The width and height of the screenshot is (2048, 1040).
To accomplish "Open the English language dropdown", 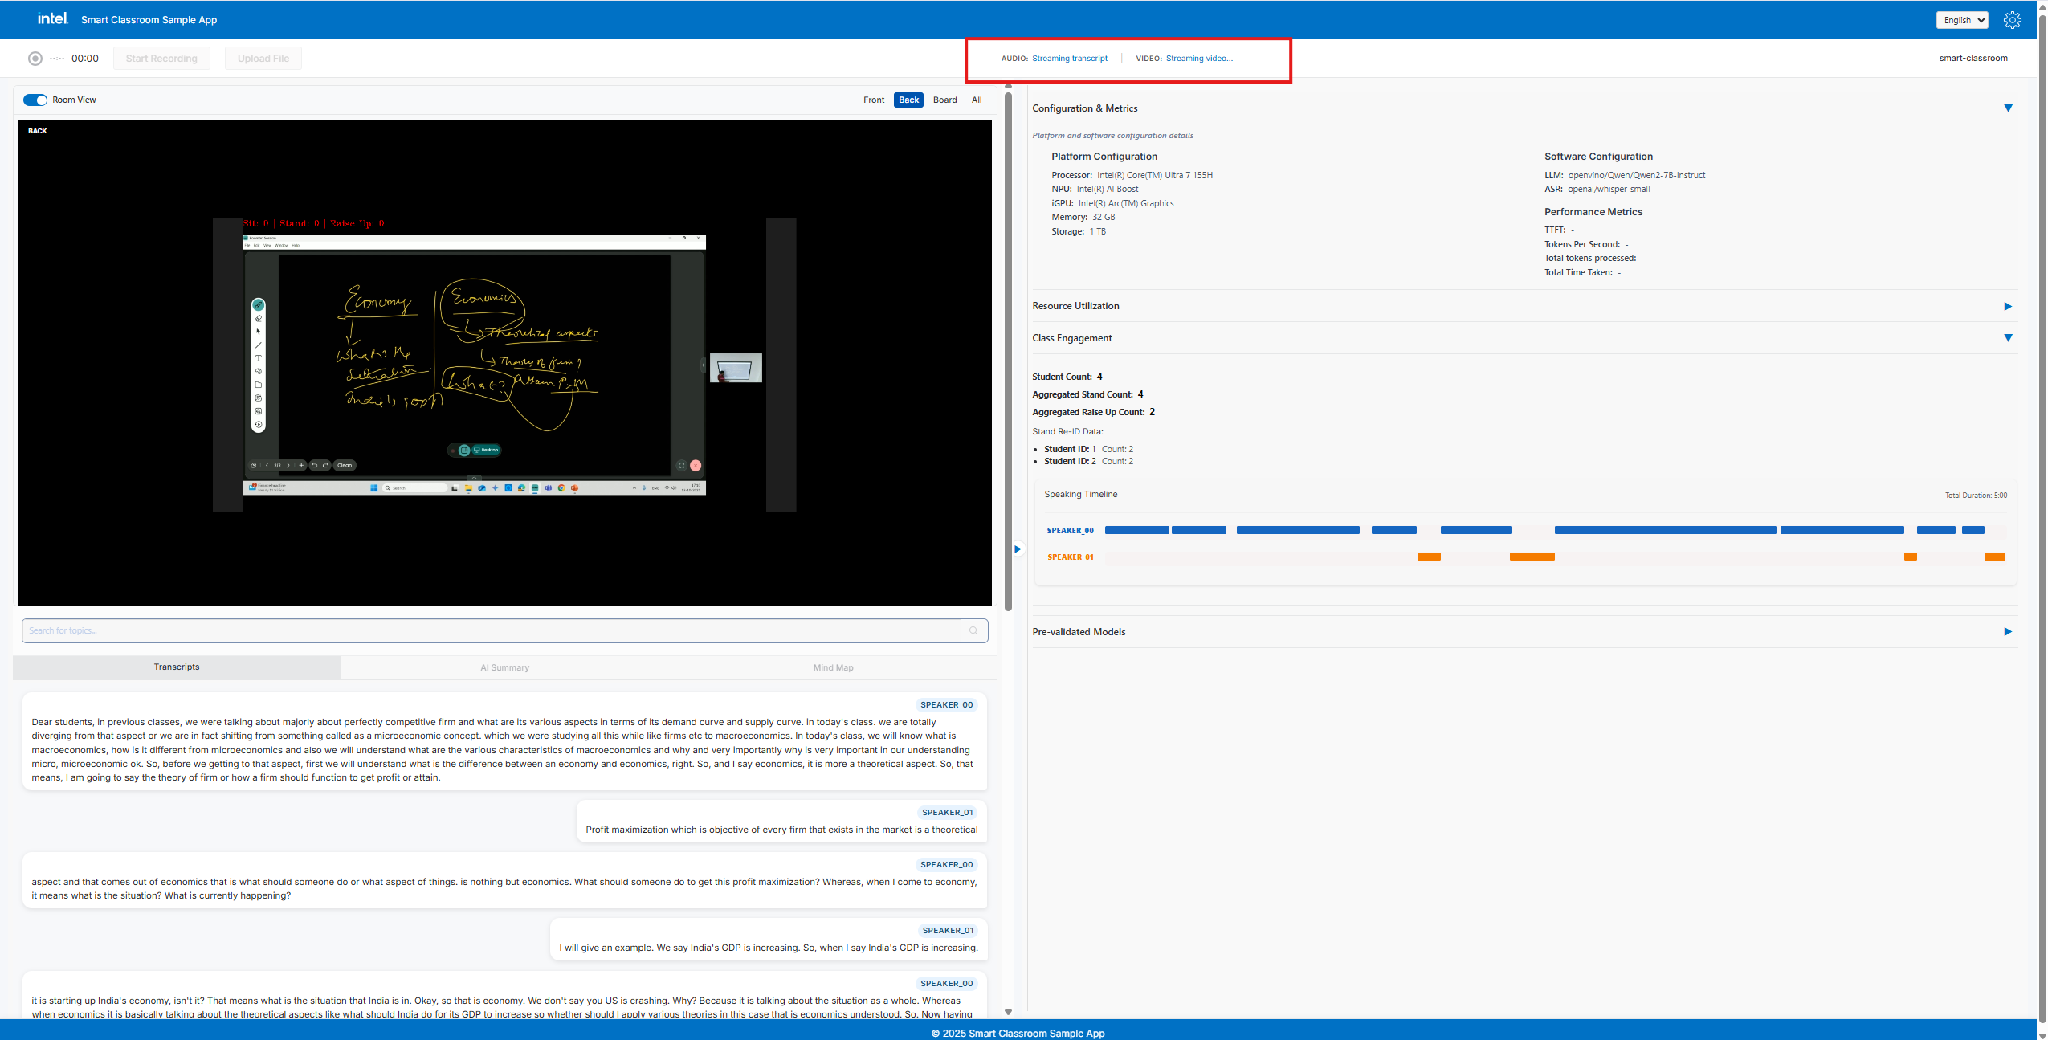I will tap(1961, 19).
